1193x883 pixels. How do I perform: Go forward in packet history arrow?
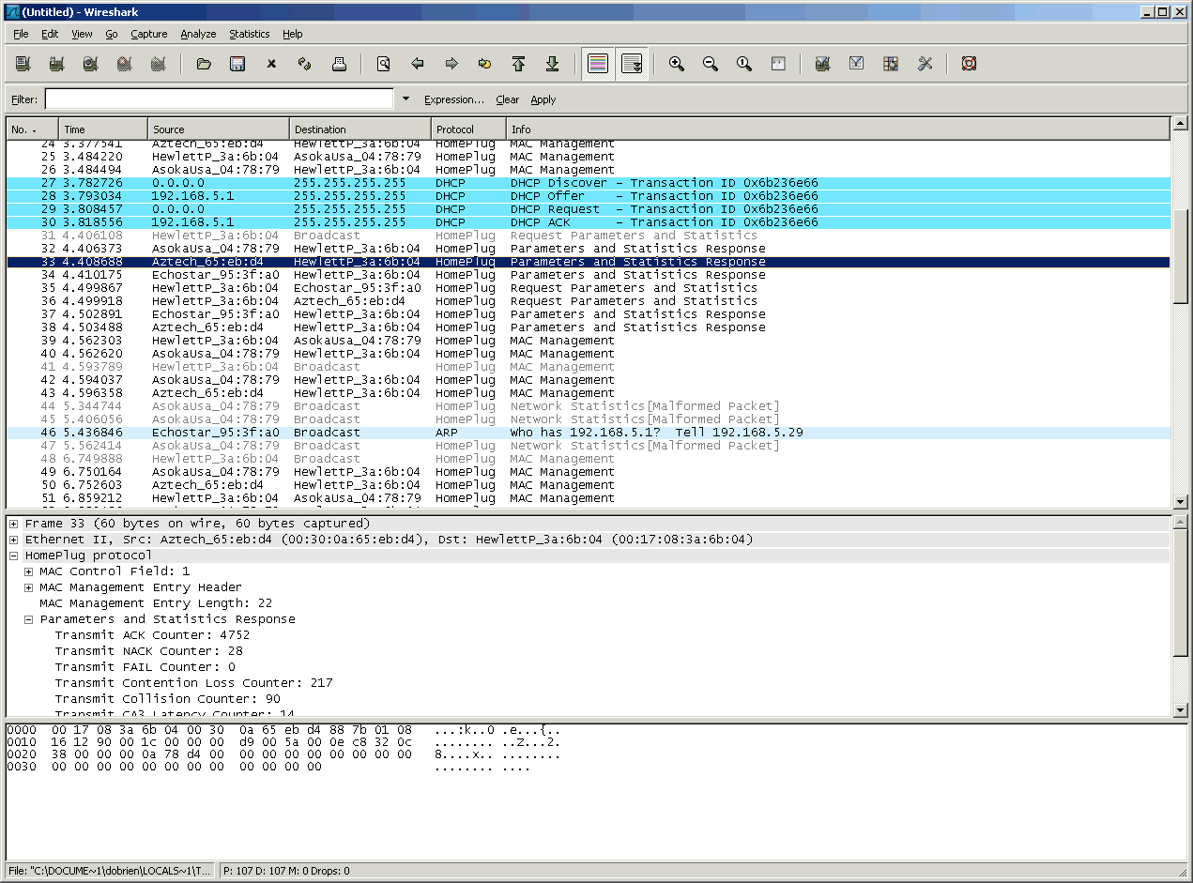click(x=451, y=64)
